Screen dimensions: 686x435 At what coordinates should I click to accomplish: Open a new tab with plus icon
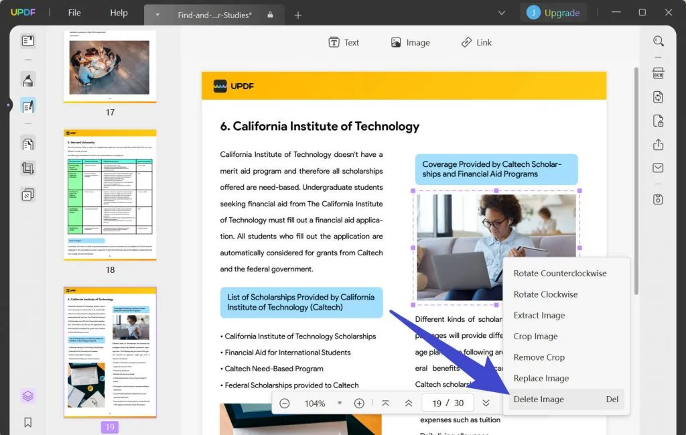(x=298, y=15)
